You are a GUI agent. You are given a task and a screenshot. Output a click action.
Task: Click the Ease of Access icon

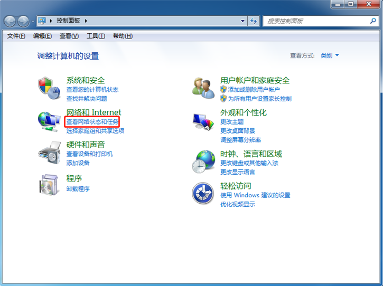203,194
